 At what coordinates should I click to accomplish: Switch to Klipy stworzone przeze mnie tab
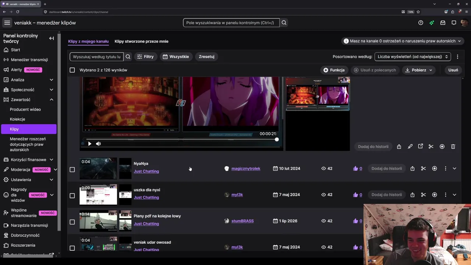click(x=141, y=41)
